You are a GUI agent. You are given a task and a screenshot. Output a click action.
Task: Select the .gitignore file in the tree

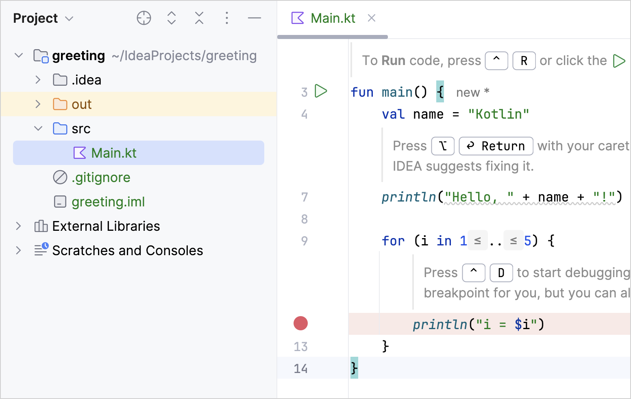click(x=101, y=178)
